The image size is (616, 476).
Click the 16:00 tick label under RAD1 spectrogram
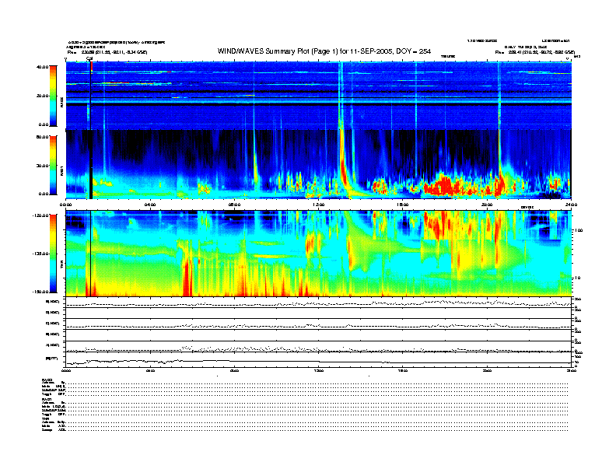pos(403,205)
